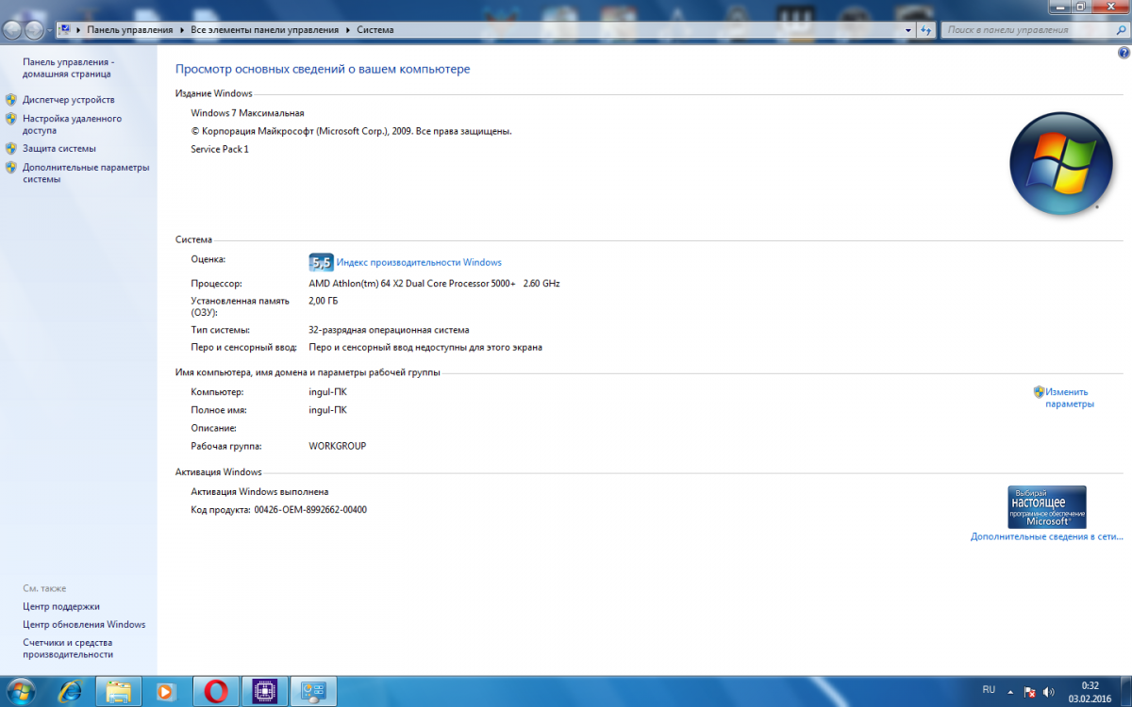
Task: Click the Control Panel icon in address bar
Action: click(64, 29)
